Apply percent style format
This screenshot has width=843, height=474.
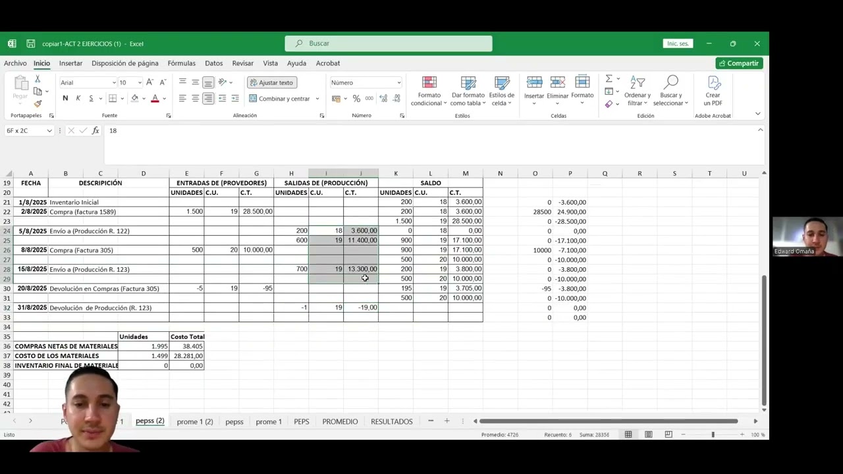pos(356,98)
